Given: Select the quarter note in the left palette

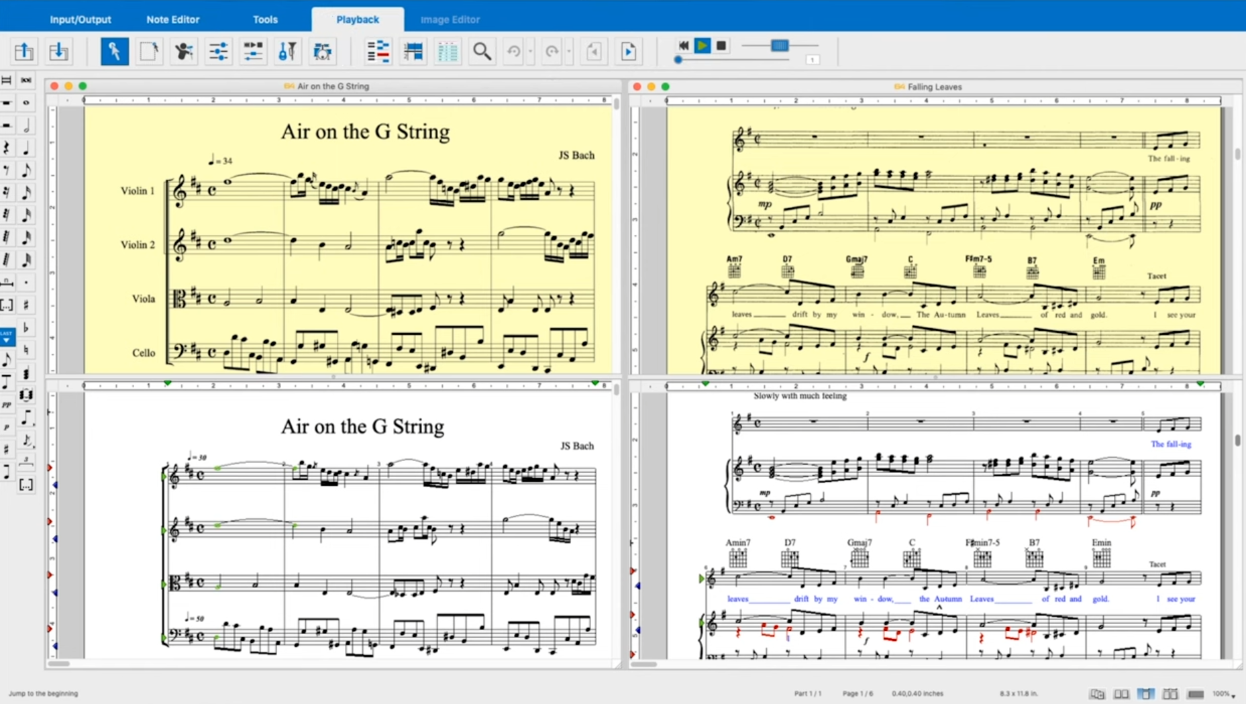Looking at the screenshot, I should (26, 148).
